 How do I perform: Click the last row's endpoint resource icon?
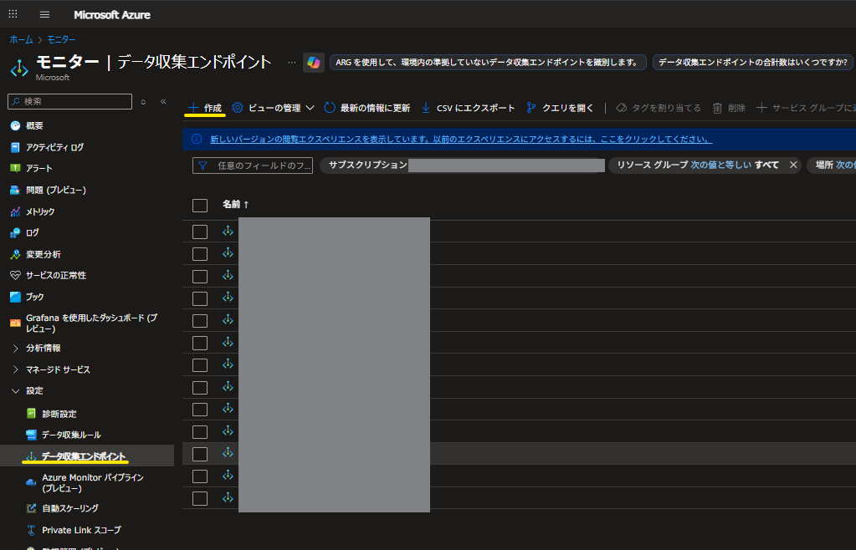pos(228,497)
